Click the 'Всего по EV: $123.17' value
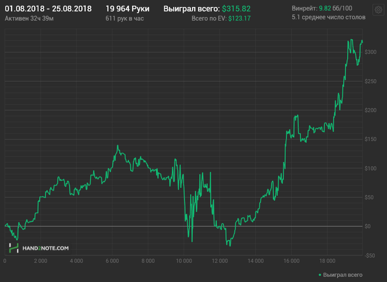Screen dimensions: 387x282 click(221, 18)
